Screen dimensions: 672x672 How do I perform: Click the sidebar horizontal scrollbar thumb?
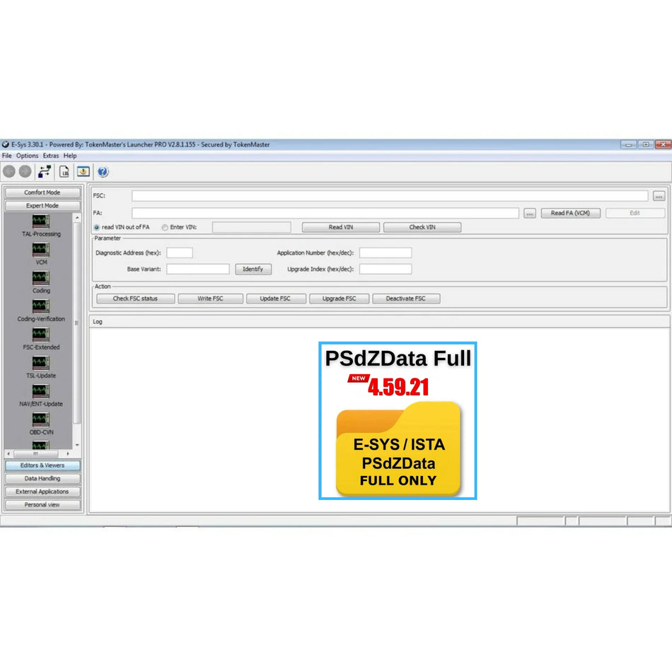coord(36,453)
